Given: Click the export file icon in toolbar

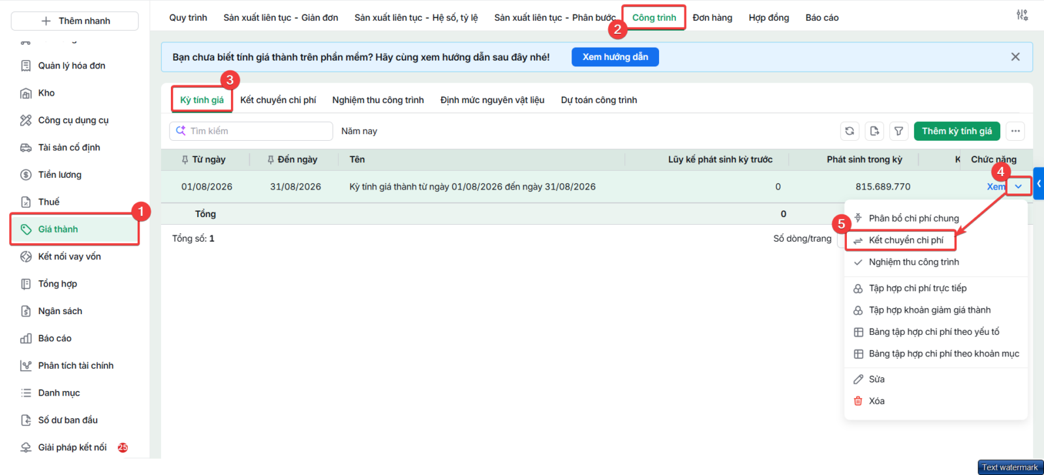Looking at the screenshot, I should click(874, 131).
